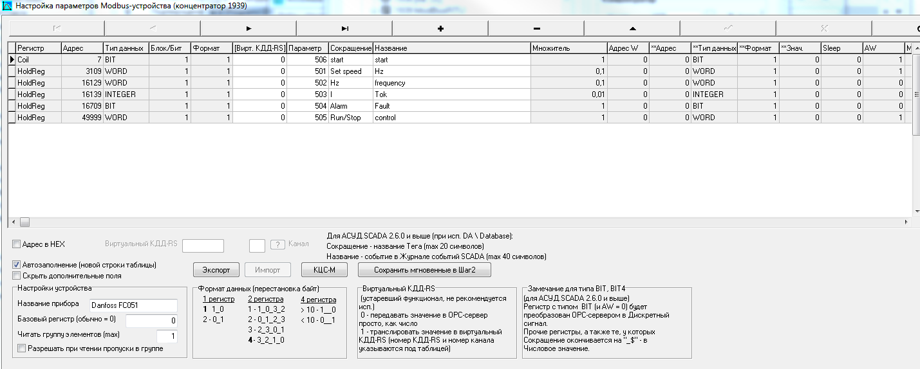The height and width of the screenshot is (369, 920).
Task: Enable the Адрес в HEX checkbox
Action: pos(17,244)
